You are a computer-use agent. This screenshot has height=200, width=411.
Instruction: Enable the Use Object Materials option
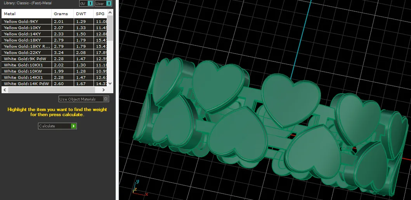[83, 99]
